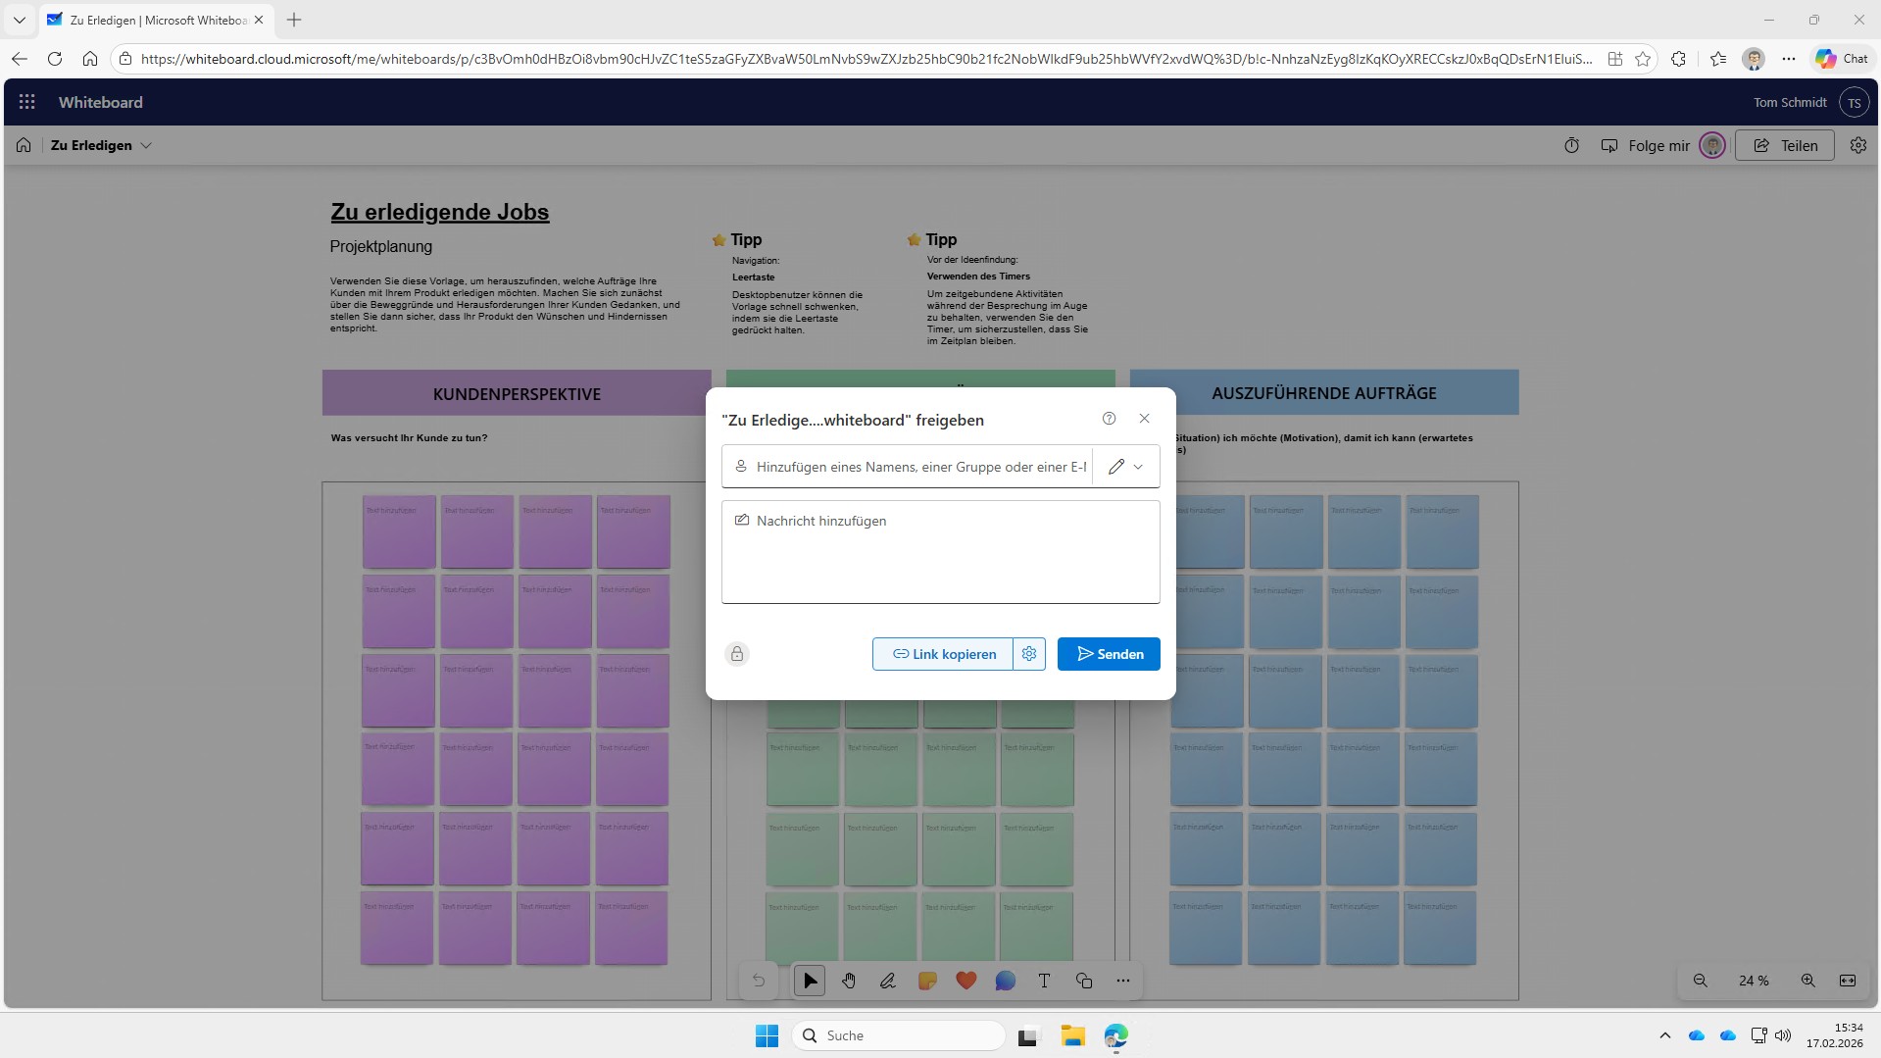Open link settings gear in share dialog
Image resolution: width=1881 pixels, height=1058 pixels.
pos(1029,654)
